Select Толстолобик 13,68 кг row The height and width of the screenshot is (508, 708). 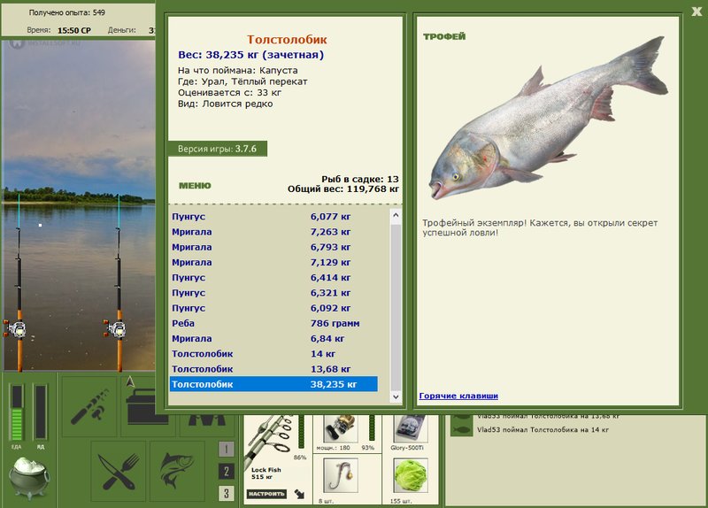(x=274, y=369)
